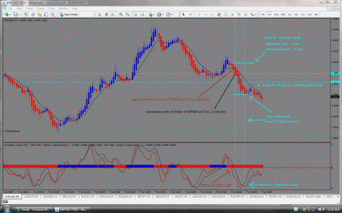This screenshot has height=213, width=342.
Task: Select the Fibonacci retracement tool
Action: (x=225, y=15)
